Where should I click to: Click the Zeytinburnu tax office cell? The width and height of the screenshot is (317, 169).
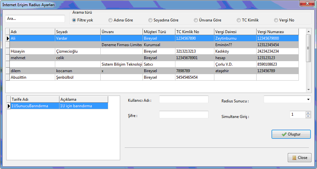tap(235, 38)
